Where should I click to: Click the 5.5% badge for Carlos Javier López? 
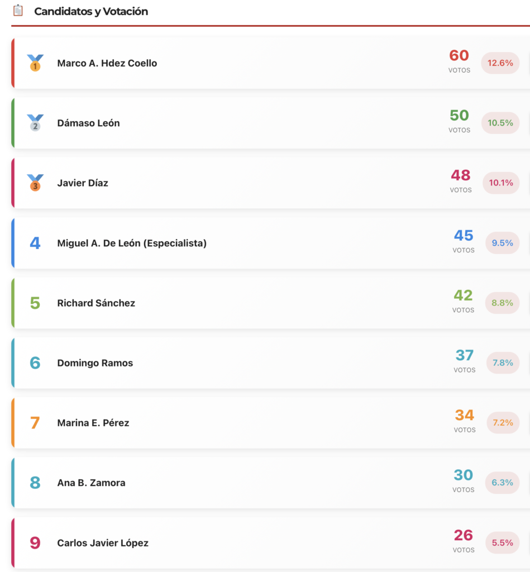[502, 543]
